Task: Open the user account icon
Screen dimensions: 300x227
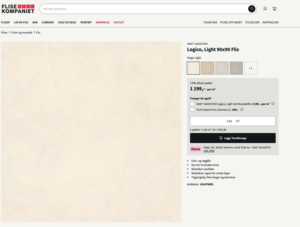Action: 265,9
